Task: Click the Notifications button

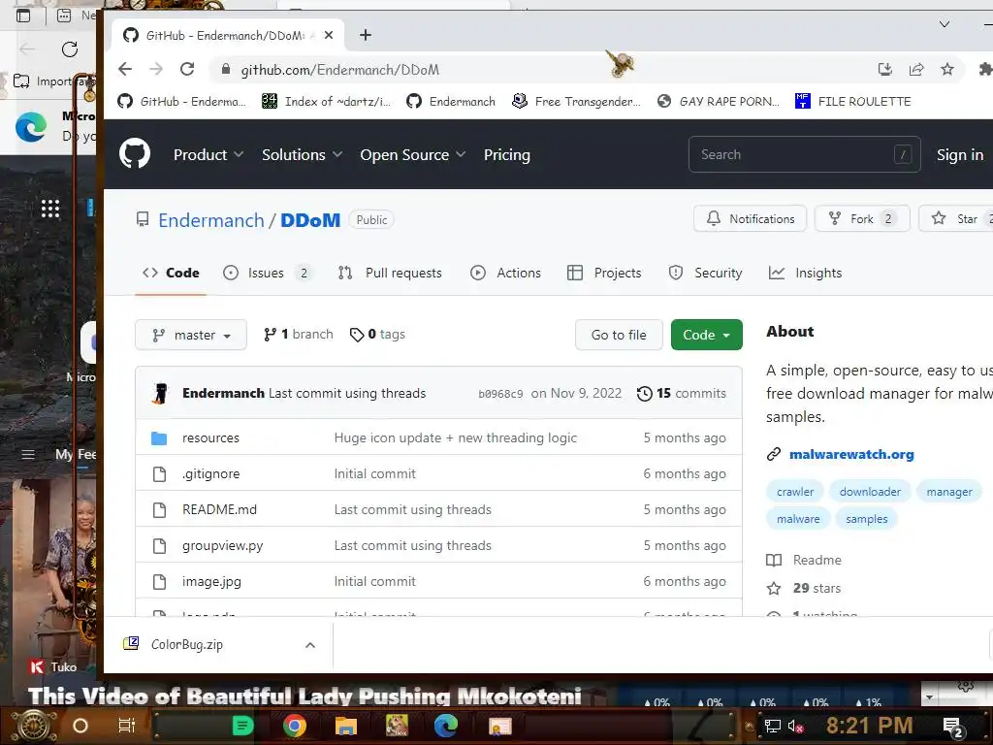Action: (x=750, y=218)
